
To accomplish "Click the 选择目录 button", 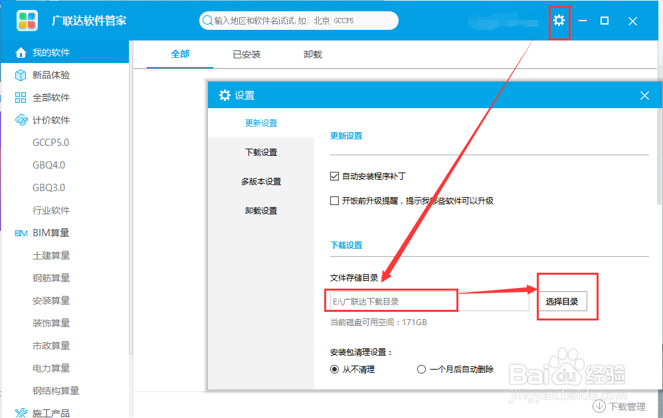I will click(x=562, y=301).
